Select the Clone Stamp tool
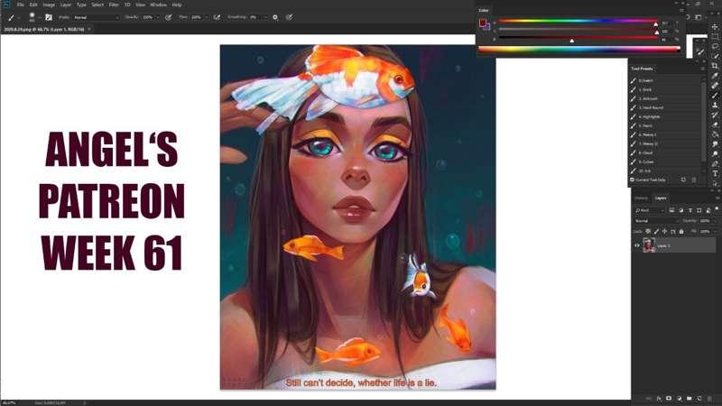The width and height of the screenshot is (722, 406). (x=715, y=105)
